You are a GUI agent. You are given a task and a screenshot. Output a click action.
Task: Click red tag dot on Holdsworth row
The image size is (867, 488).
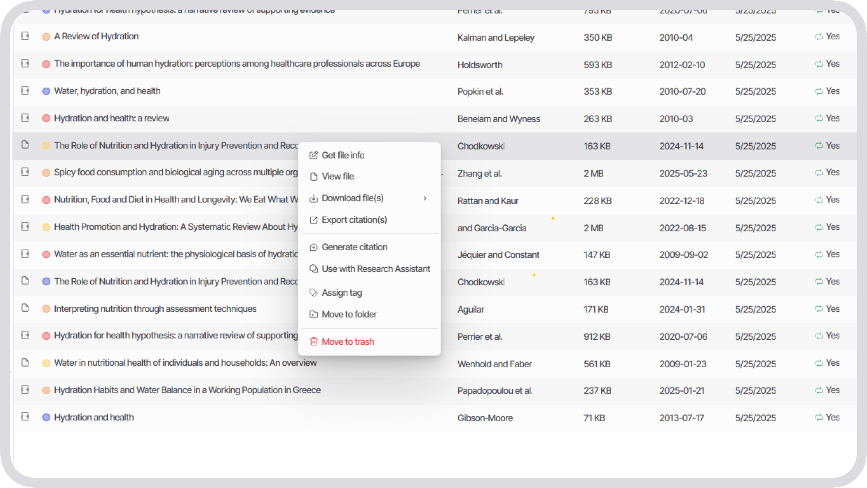[x=46, y=64]
